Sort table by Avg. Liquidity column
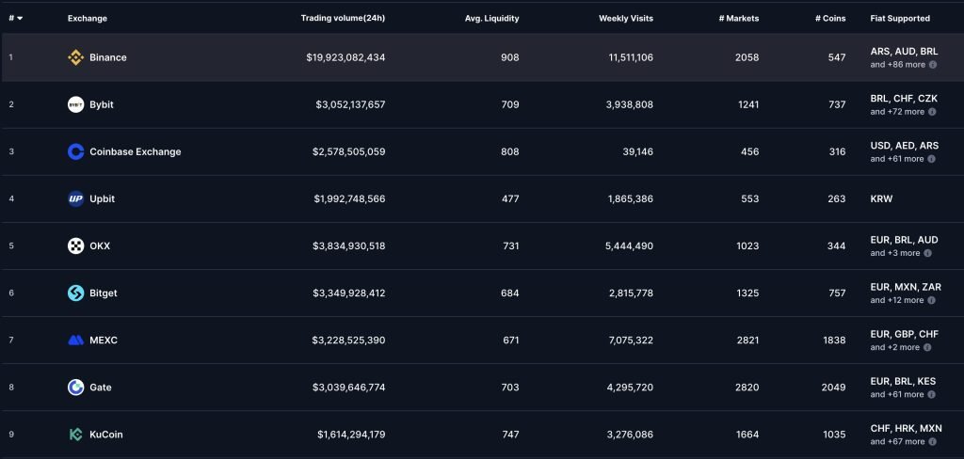964x459 pixels. click(x=492, y=18)
